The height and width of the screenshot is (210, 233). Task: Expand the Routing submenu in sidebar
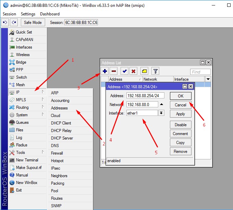click(23, 107)
